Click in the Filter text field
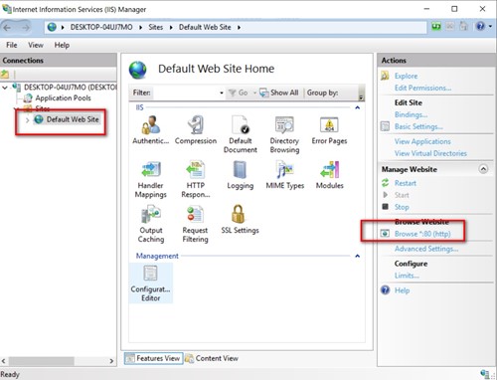The height and width of the screenshot is (380, 497). pos(186,93)
